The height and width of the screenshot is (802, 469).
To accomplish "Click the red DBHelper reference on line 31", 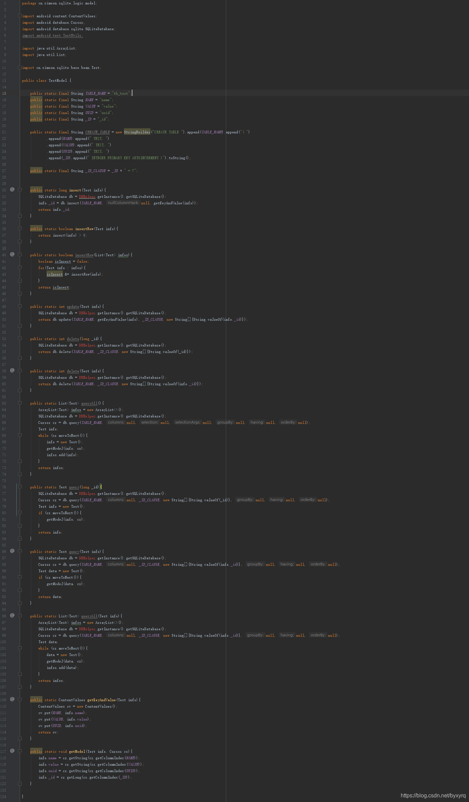I will pos(87,197).
